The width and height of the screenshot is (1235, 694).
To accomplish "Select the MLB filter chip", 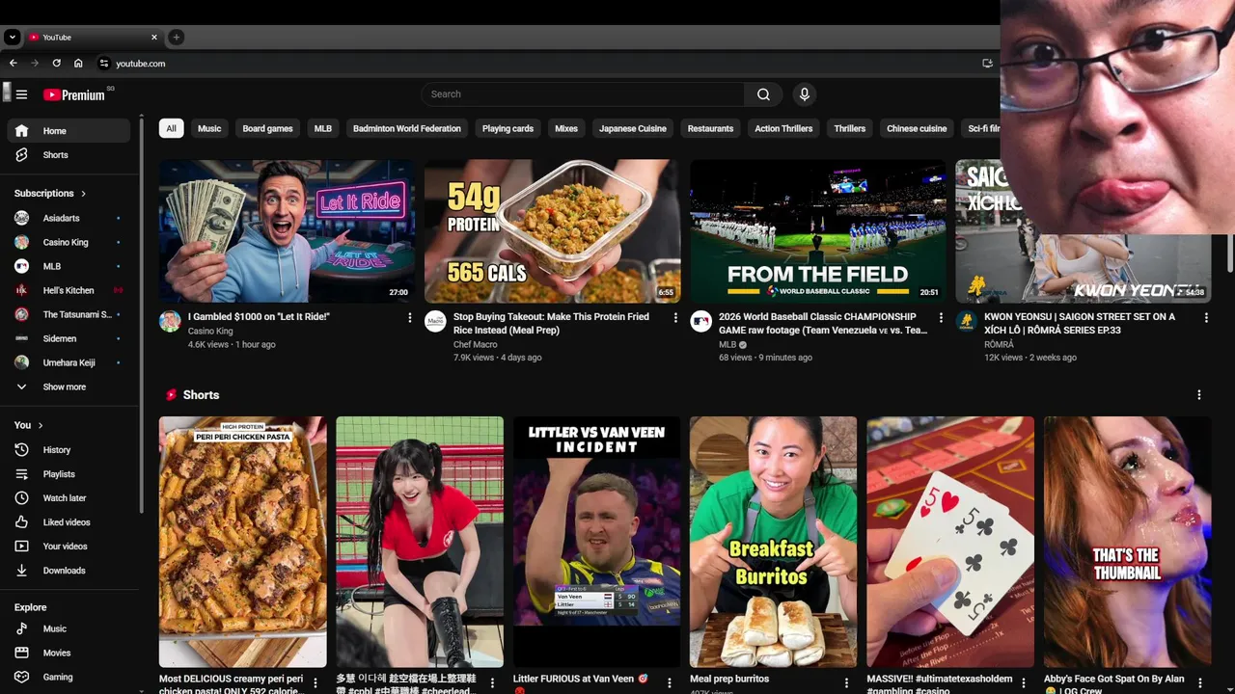I will (323, 128).
